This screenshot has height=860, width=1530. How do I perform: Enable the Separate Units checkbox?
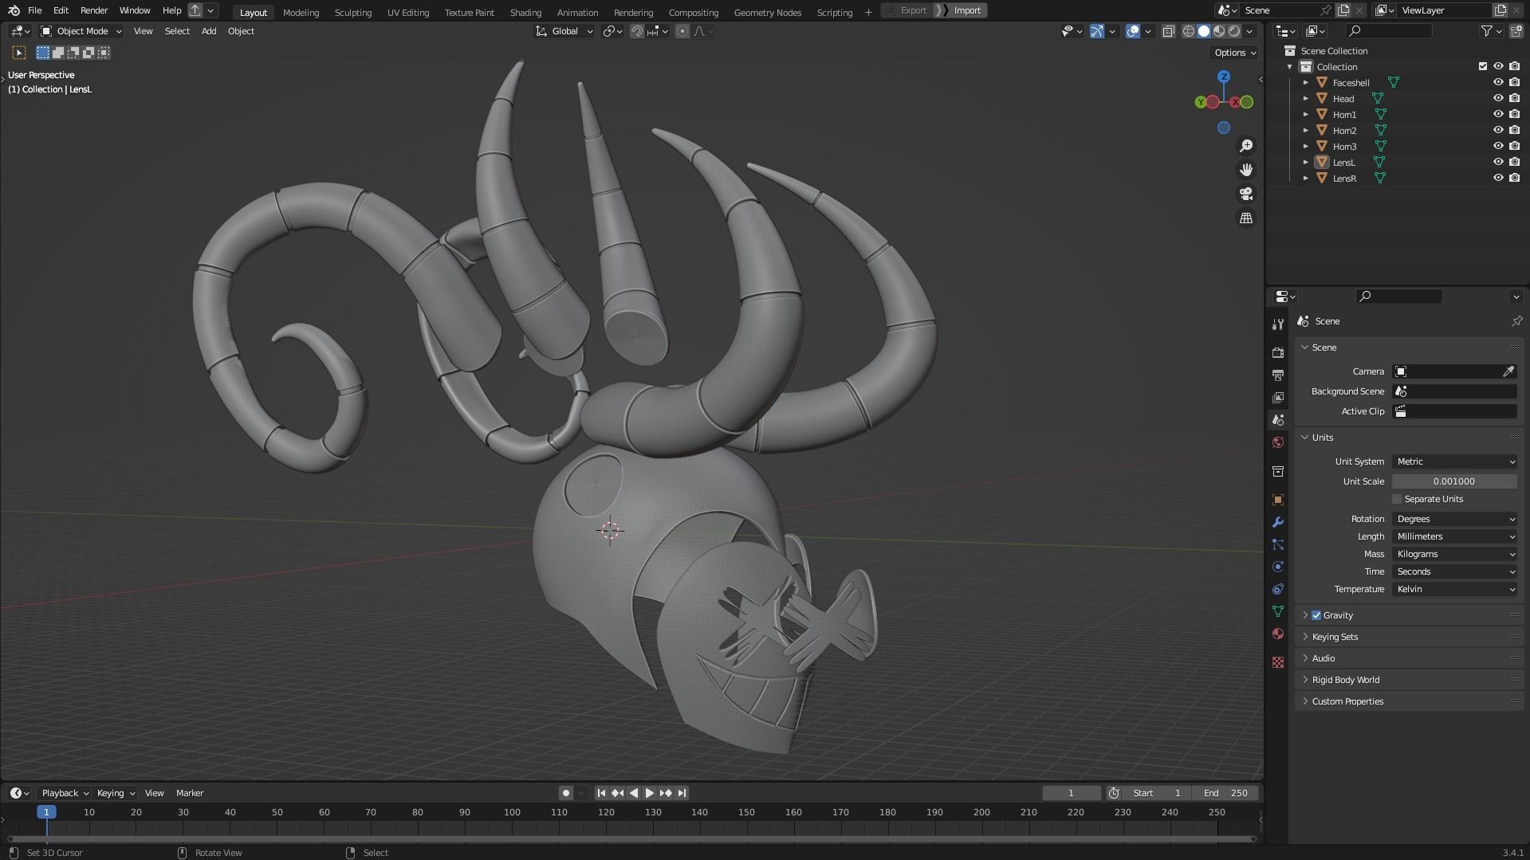tap(1397, 499)
